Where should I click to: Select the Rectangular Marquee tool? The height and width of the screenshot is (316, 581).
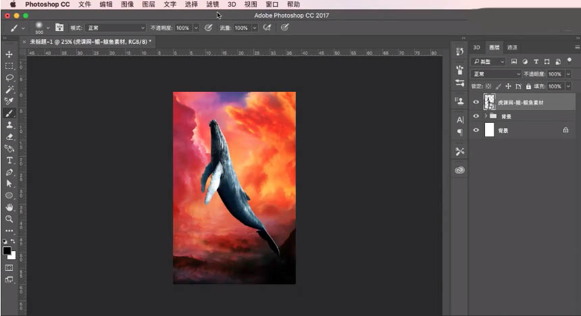(x=9, y=66)
